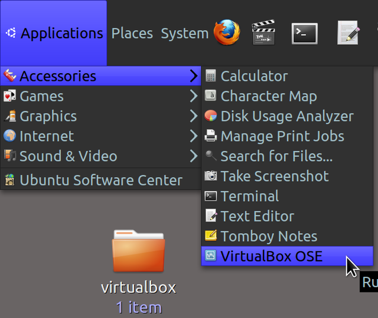Expand the Sound & Video submenu arrow

coord(194,156)
